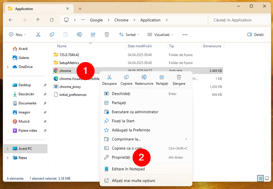
Task: Open Descărcări in the sidebar
Action: point(26,94)
